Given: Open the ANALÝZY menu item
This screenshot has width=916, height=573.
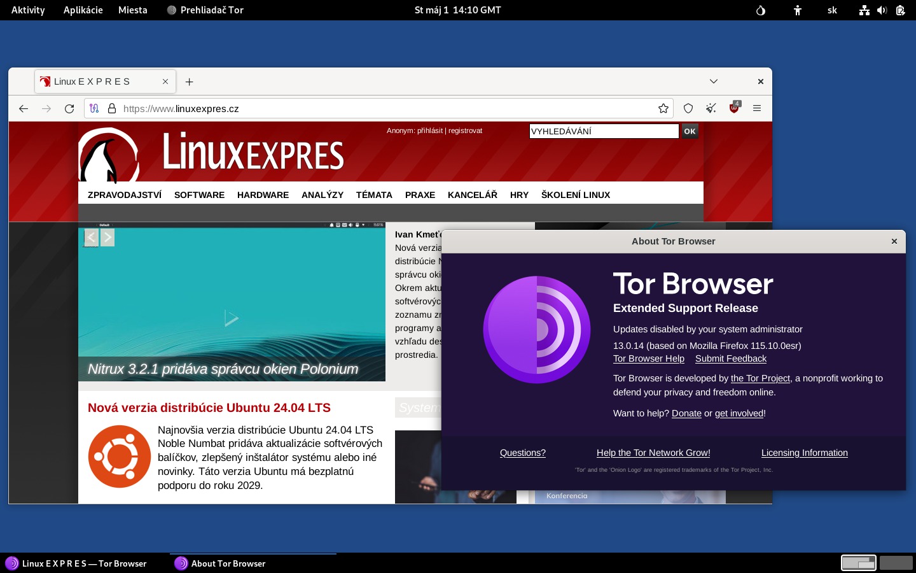Looking at the screenshot, I should pos(323,195).
